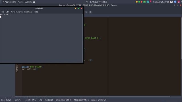Open the Places menu in top panel
The height and width of the screenshot is (102, 182).
[20, 2]
